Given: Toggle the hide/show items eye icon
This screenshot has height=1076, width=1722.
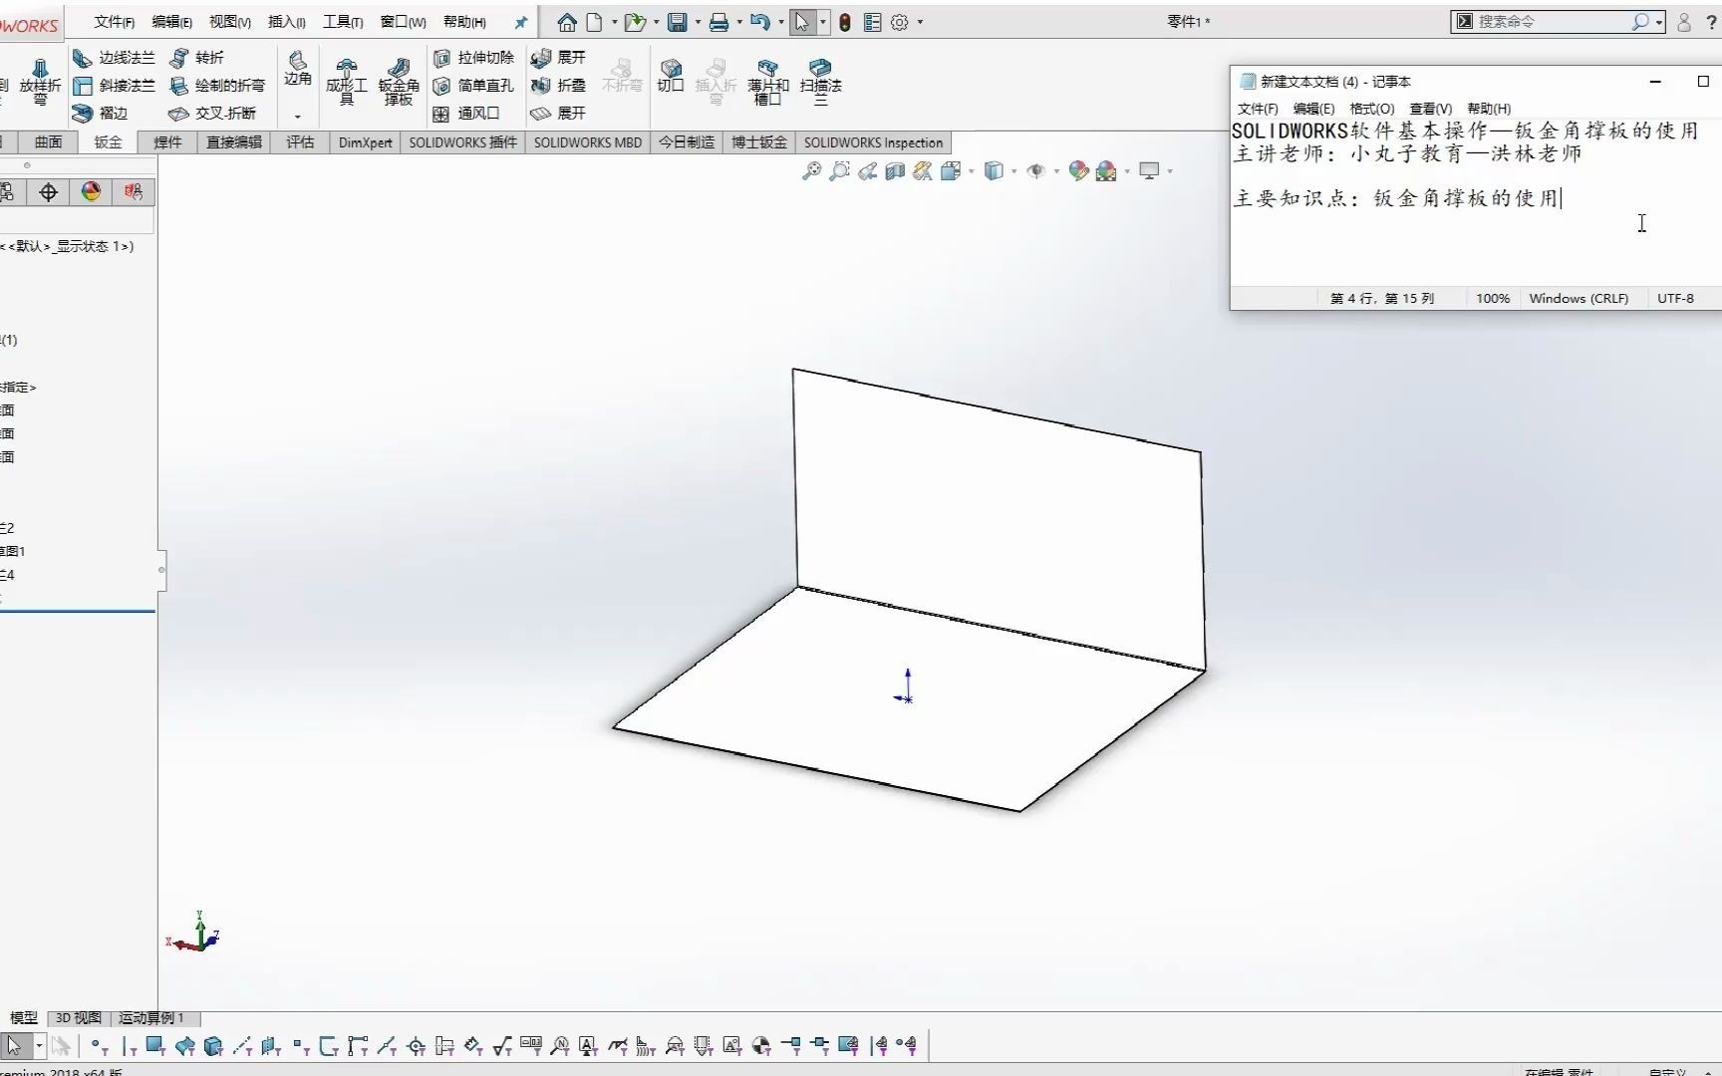Looking at the screenshot, I should point(1036,170).
